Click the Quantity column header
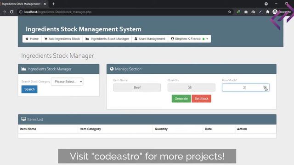Screen dimensions: 294x165 pyautogui.click(x=161, y=129)
